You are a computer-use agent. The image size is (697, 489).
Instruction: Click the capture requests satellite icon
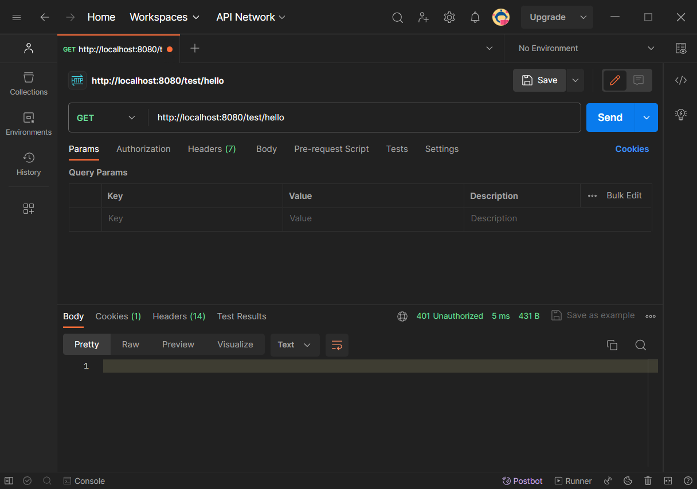point(608,481)
